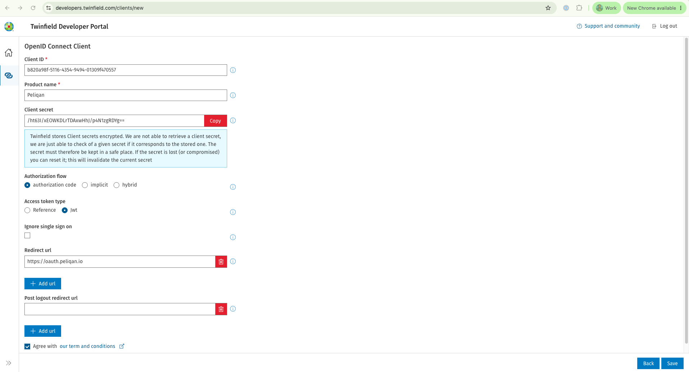Select authorization code flow

tap(27, 185)
